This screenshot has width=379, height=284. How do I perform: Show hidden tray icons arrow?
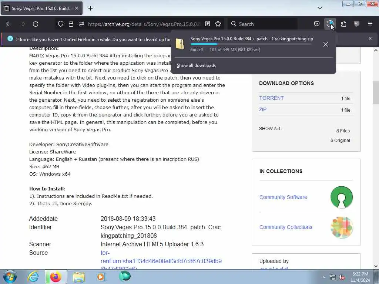coord(323,277)
